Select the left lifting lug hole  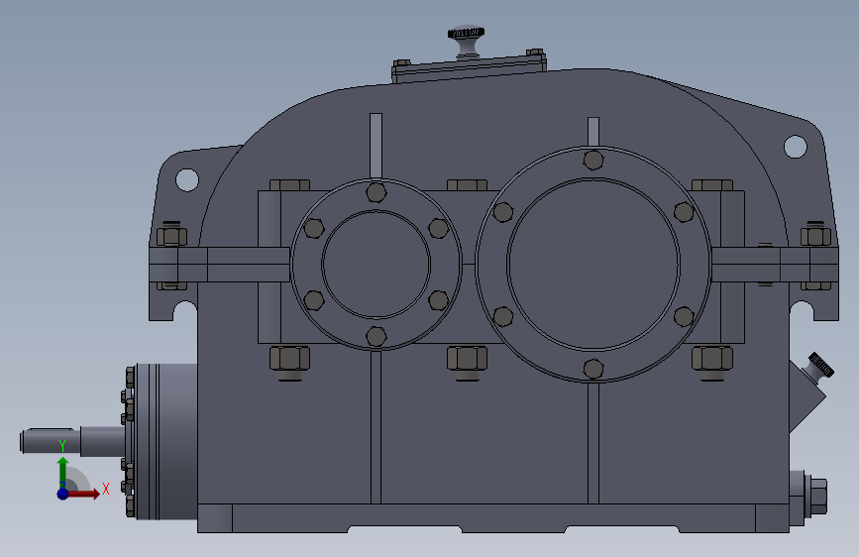click(187, 179)
